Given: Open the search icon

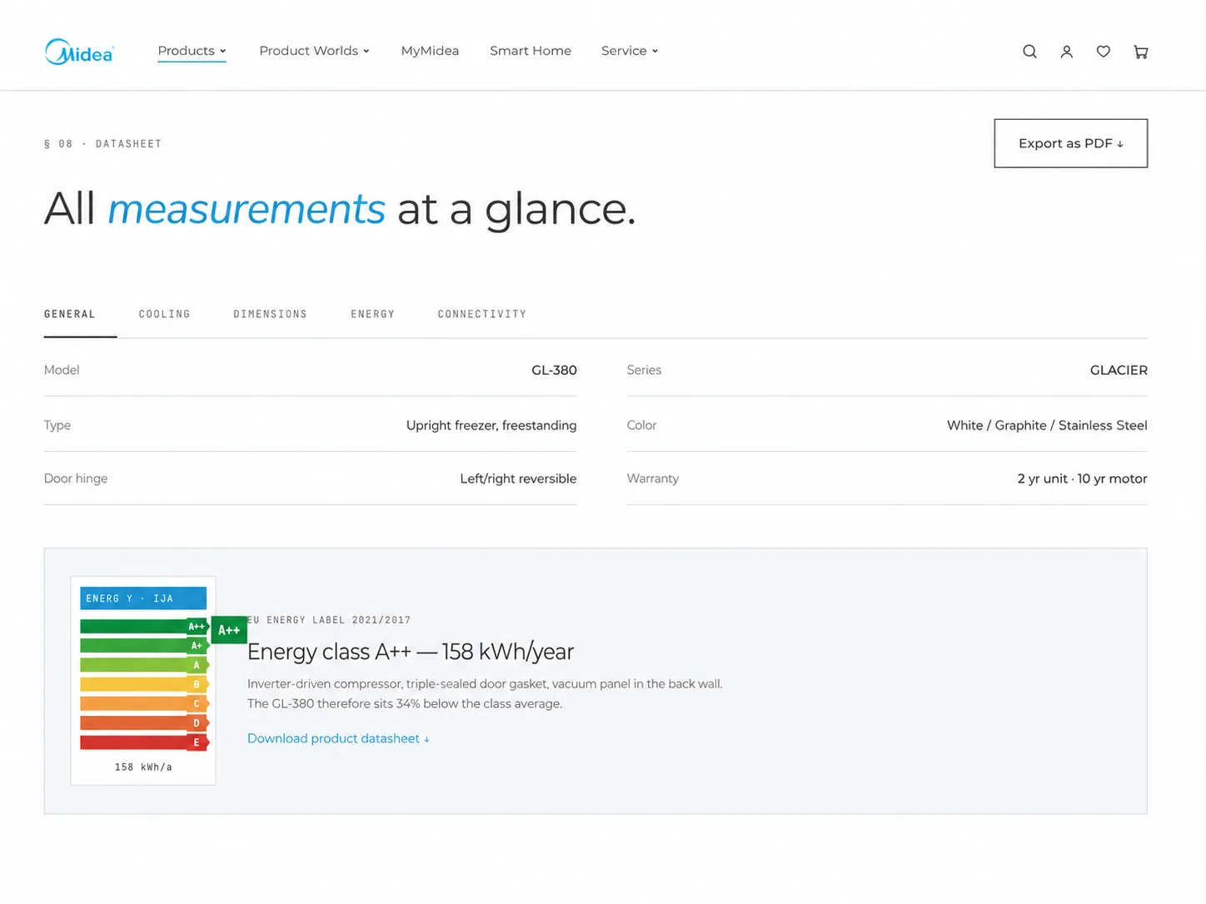Looking at the screenshot, I should tap(1029, 52).
